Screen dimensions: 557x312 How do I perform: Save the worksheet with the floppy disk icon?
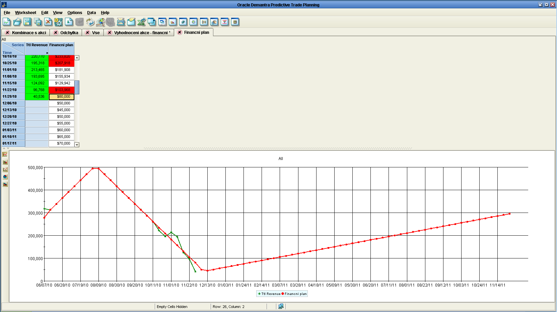[27, 22]
